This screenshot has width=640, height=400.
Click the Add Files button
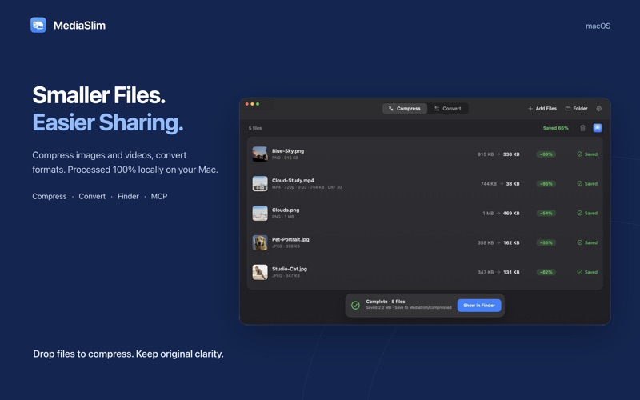point(542,109)
